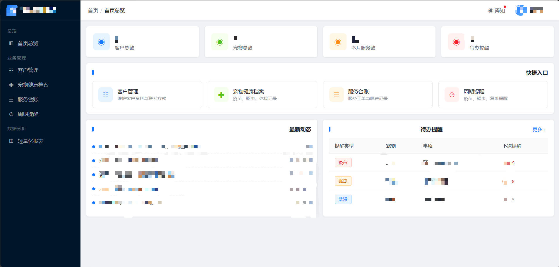The height and width of the screenshot is (267, 559).
Task: Click the 周期提醒 quick-entry clock icon
Action: (452, 95)
